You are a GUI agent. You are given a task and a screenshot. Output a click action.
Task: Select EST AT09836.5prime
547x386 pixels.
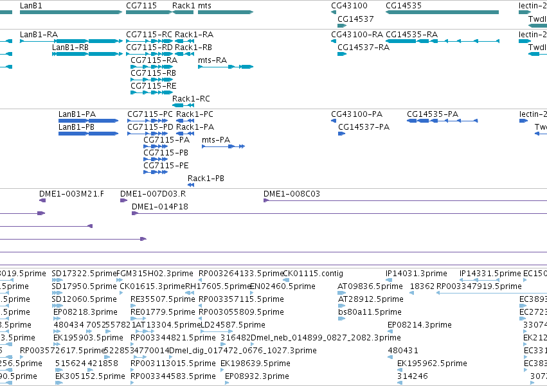pos(341,293)
